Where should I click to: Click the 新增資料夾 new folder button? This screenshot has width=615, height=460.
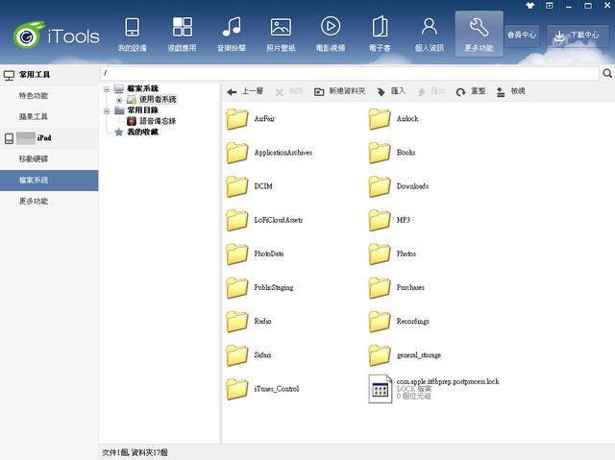(x=340, y=91)
